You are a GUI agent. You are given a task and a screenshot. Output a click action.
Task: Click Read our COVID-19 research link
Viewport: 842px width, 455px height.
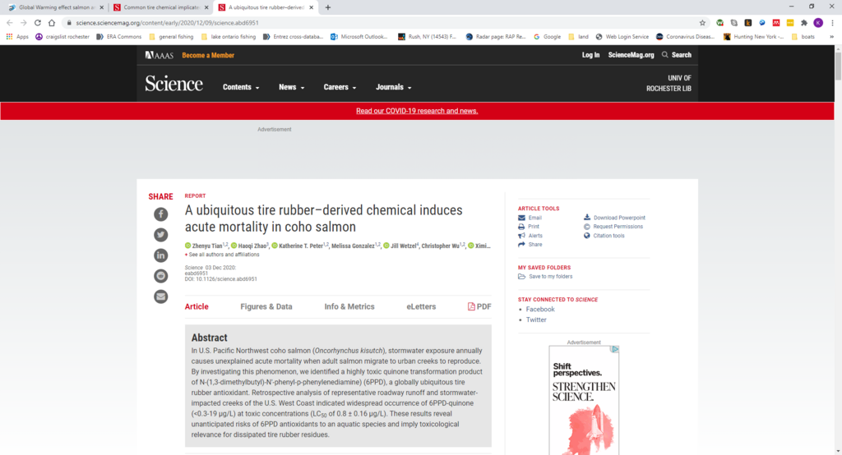click(x=417, y=111)
